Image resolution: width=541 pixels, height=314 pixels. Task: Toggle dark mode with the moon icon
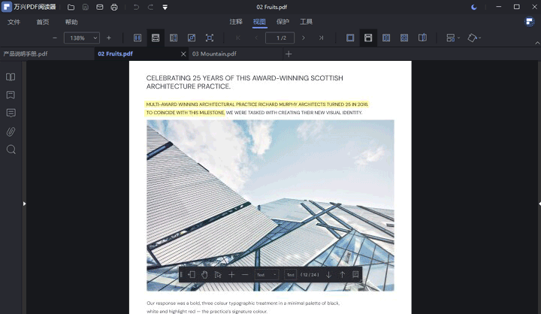[474, 7]
